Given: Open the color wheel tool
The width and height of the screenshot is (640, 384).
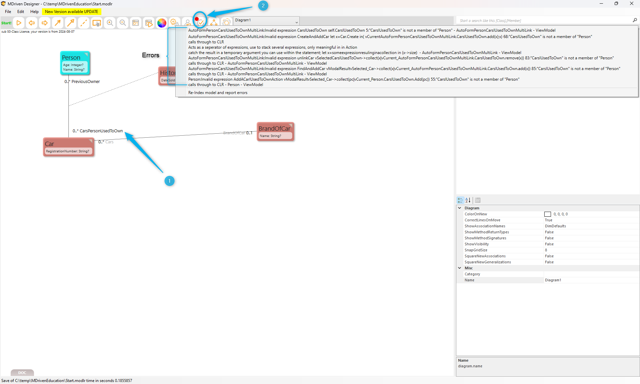Looking at the screenshot, I should pos(162,23).
